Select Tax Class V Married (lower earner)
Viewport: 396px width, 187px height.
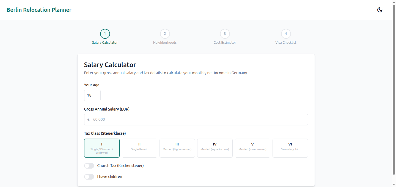tap(252, 148)
